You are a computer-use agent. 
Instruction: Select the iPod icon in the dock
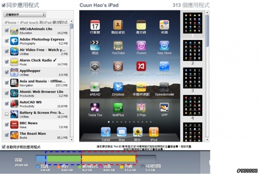(154, 132)
